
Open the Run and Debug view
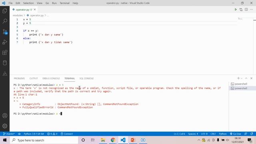[x=5, y=42]
